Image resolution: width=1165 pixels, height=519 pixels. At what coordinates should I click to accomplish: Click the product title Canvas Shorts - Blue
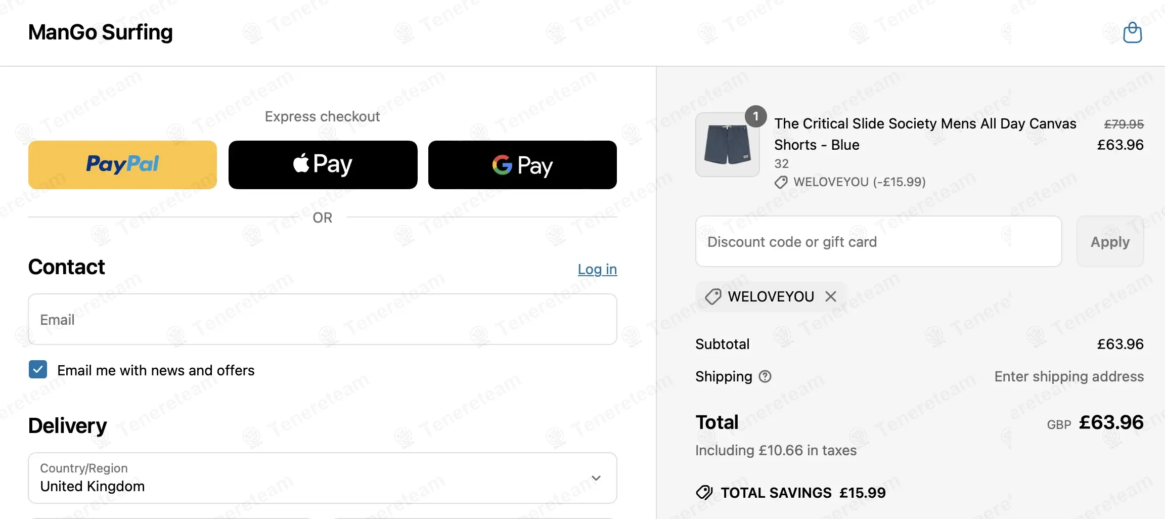click(x=925, y=134)
